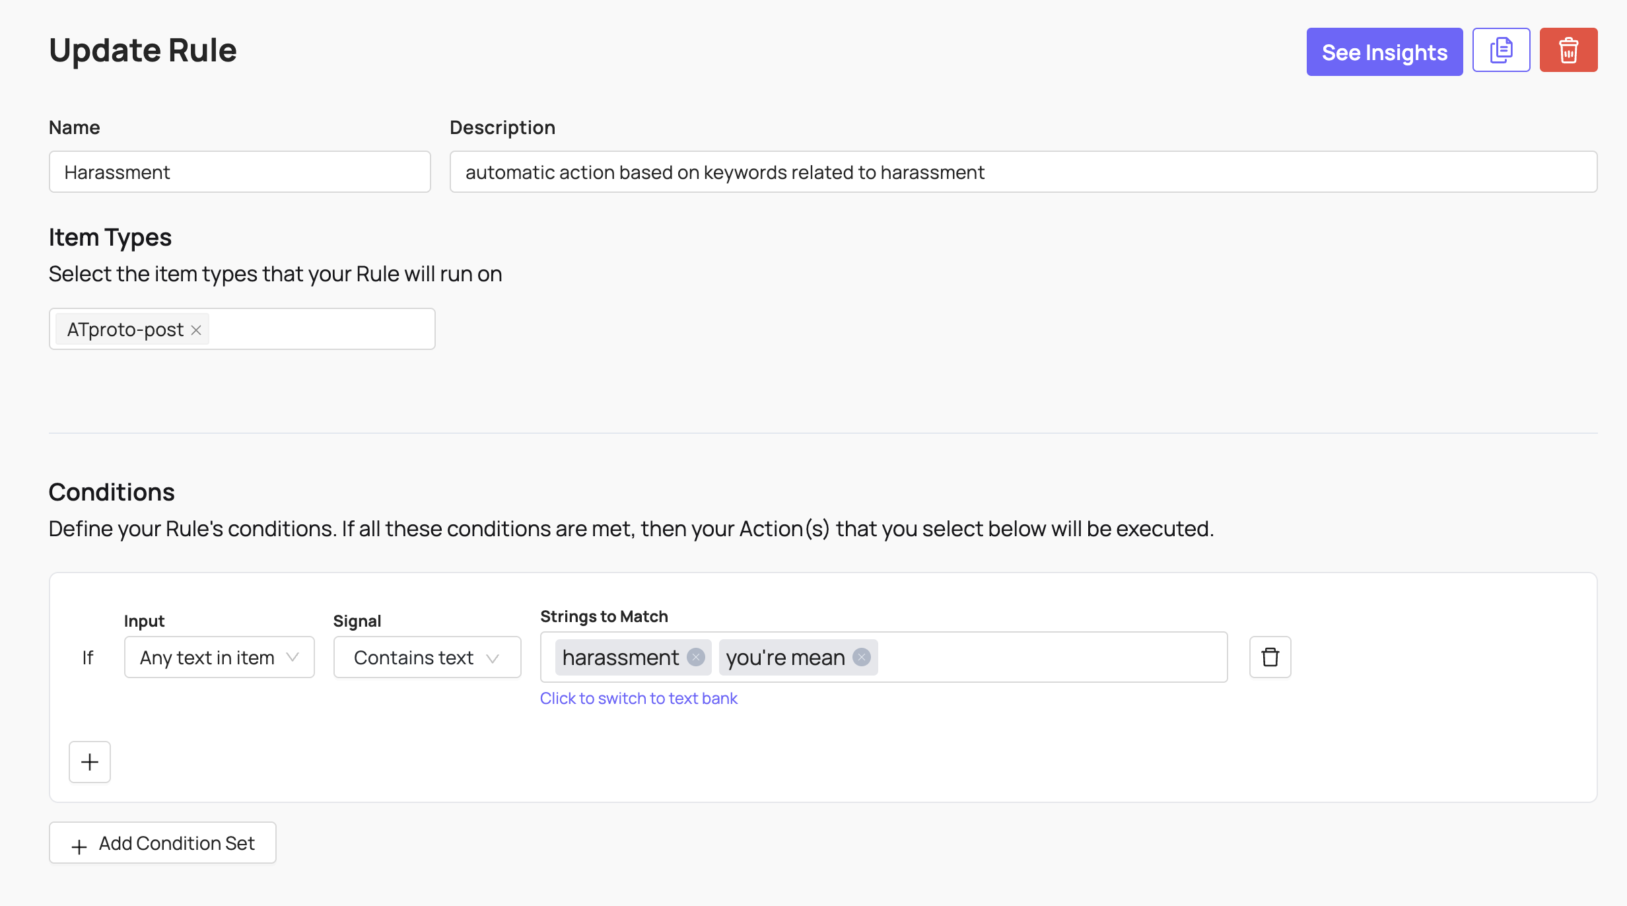Click to switch to text bank link

tap(639, 699)
